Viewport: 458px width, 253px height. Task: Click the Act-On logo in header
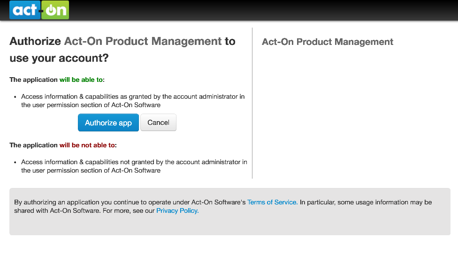[x=39, y=10]
